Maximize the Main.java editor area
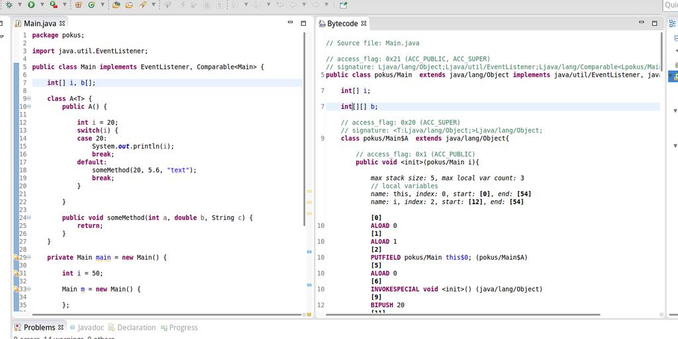The image size is (678, 339). tap(303, 23)
